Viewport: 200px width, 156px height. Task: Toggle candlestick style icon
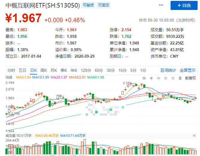tap(180, 78)
